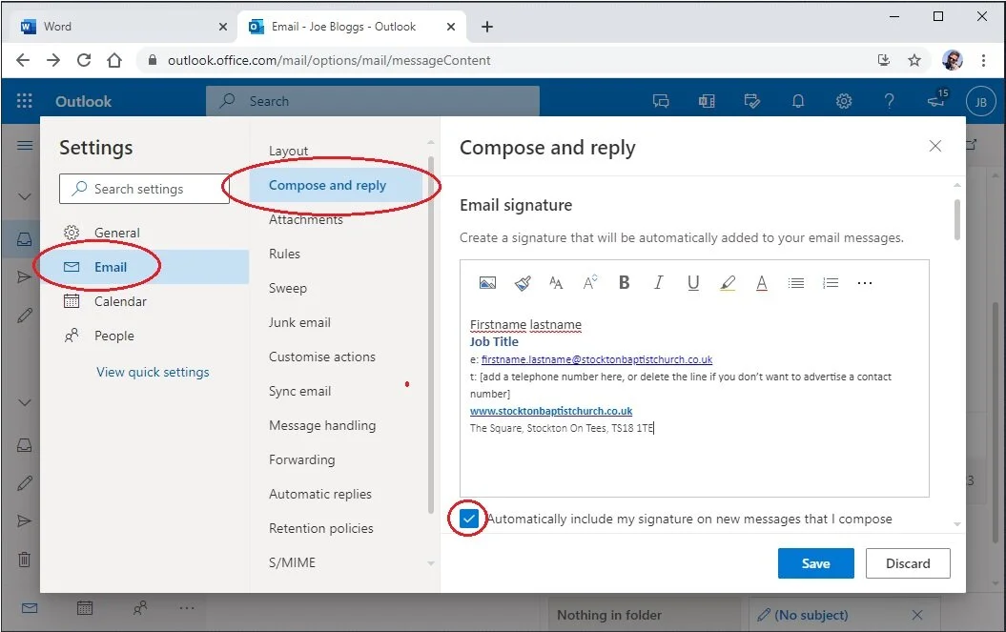Select People settings category
1006x632 pixels.
tap(144, 336)
